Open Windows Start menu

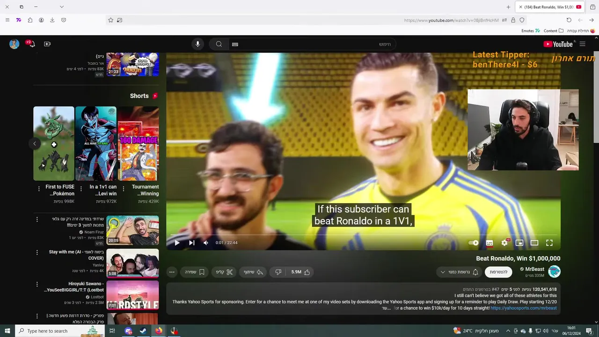[x=7, y=331]
